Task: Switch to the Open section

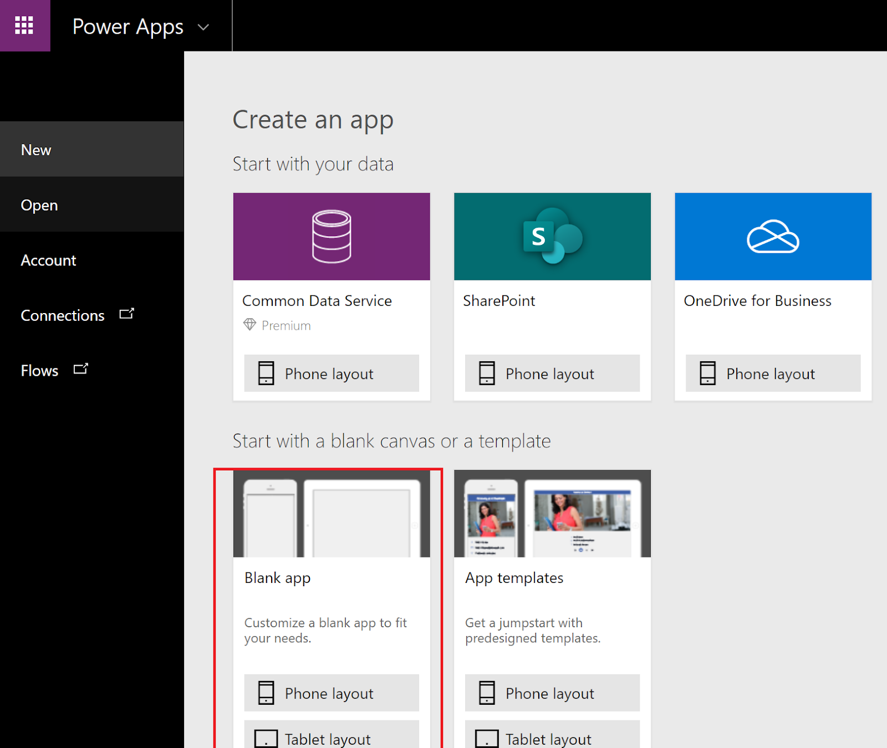Action: [39, 205]
